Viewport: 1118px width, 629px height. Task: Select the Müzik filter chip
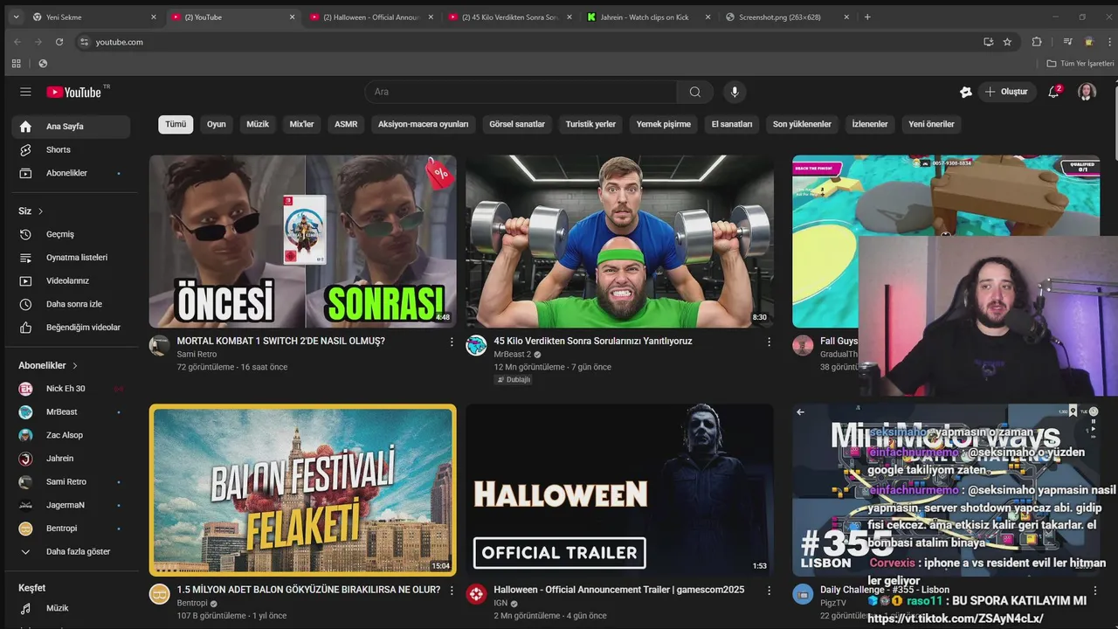[x=258, y=124]
